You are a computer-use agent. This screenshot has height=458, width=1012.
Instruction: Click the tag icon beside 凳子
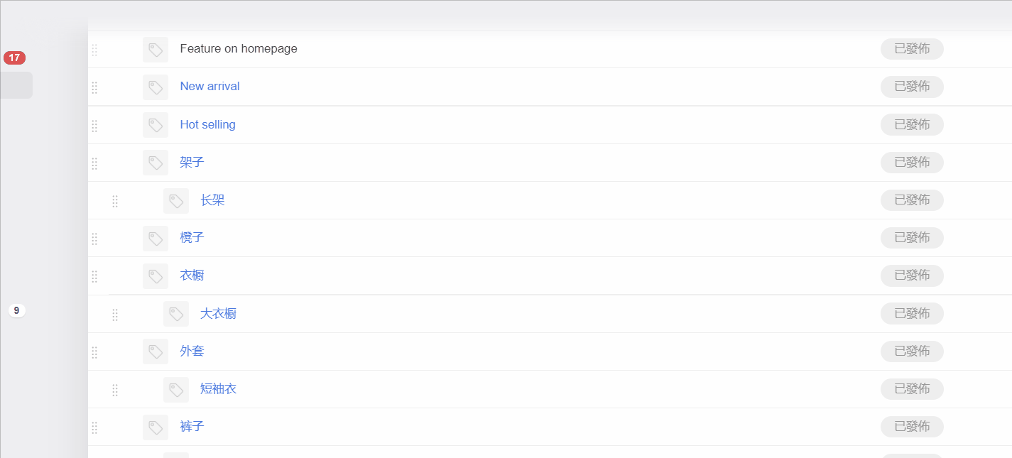pos(156,239)
